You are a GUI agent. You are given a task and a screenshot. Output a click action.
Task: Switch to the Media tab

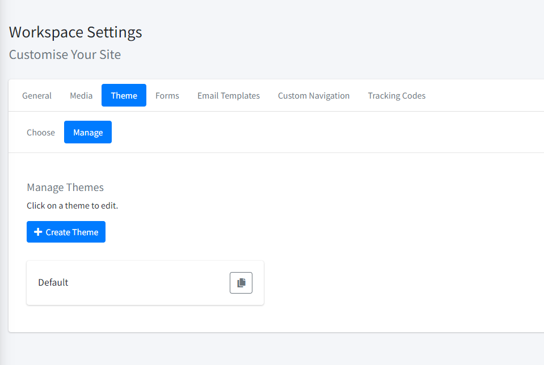click(x=81, y=96)
